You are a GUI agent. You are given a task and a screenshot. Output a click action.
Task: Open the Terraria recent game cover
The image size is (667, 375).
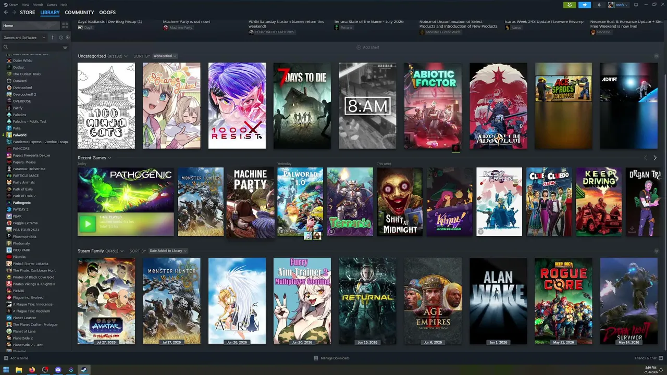350,202
